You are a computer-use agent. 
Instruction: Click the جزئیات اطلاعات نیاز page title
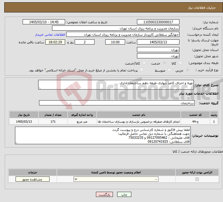pos(202,8)
